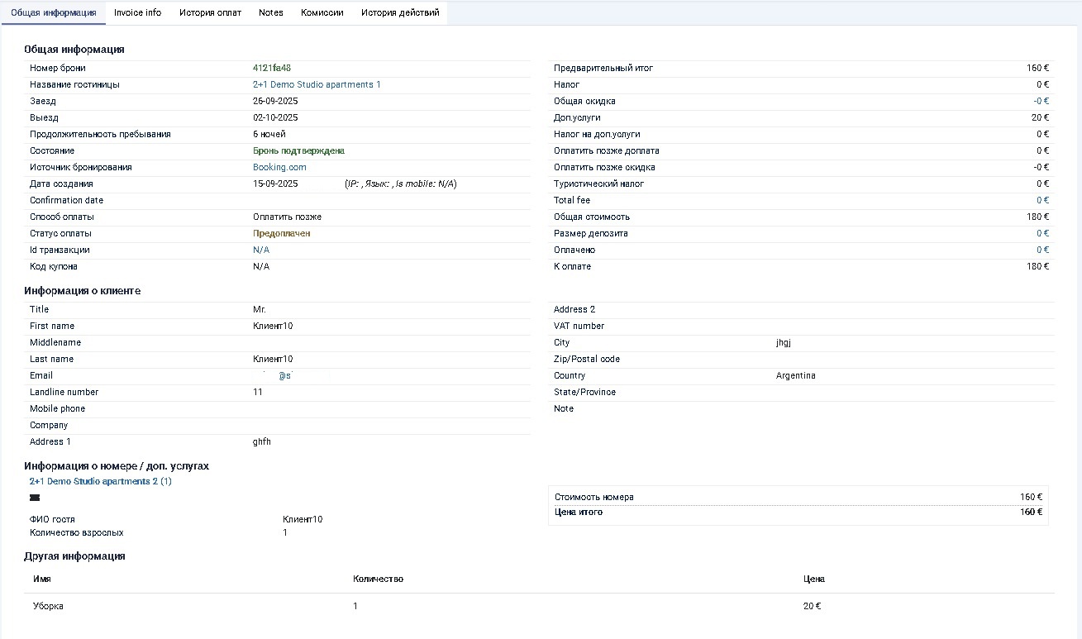Screen dimensions: 1082x639
Task: Open the История действий tab
Action: pyautogui.click(x=400, y=13)
